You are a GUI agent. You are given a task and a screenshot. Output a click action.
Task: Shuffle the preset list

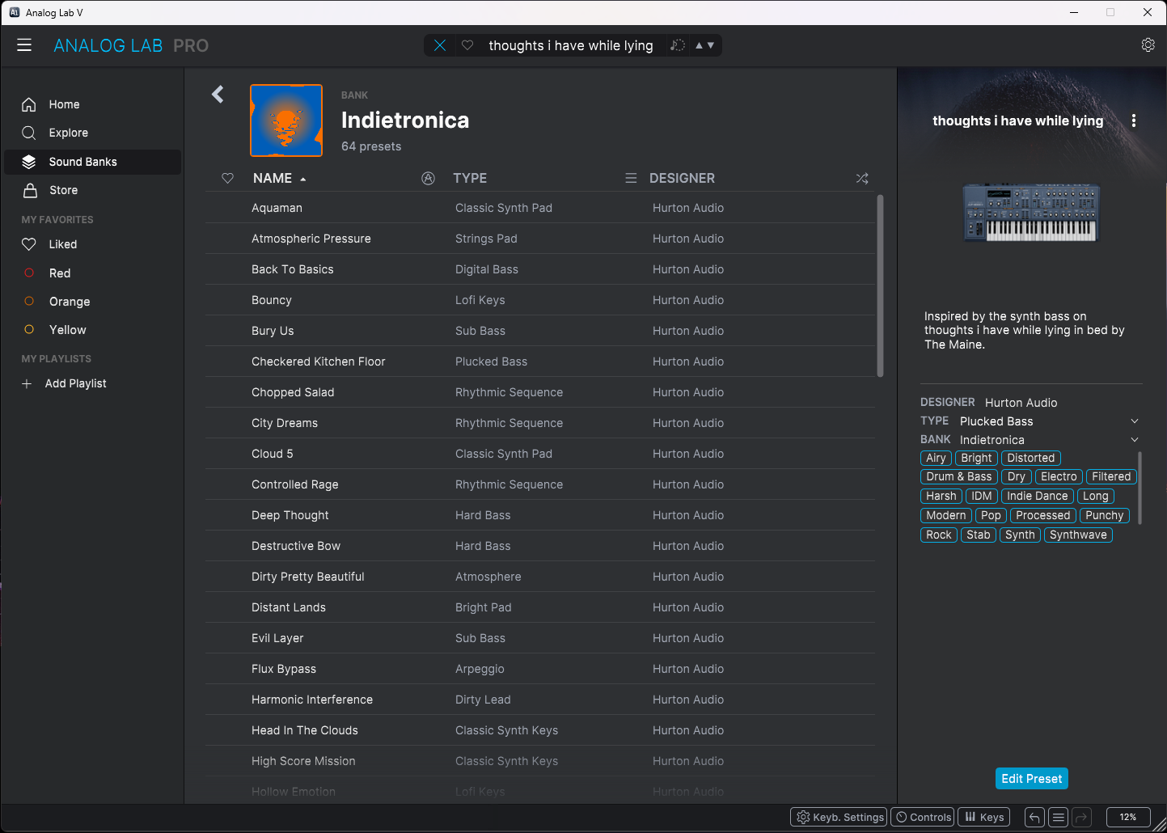(x=862, y=178)
